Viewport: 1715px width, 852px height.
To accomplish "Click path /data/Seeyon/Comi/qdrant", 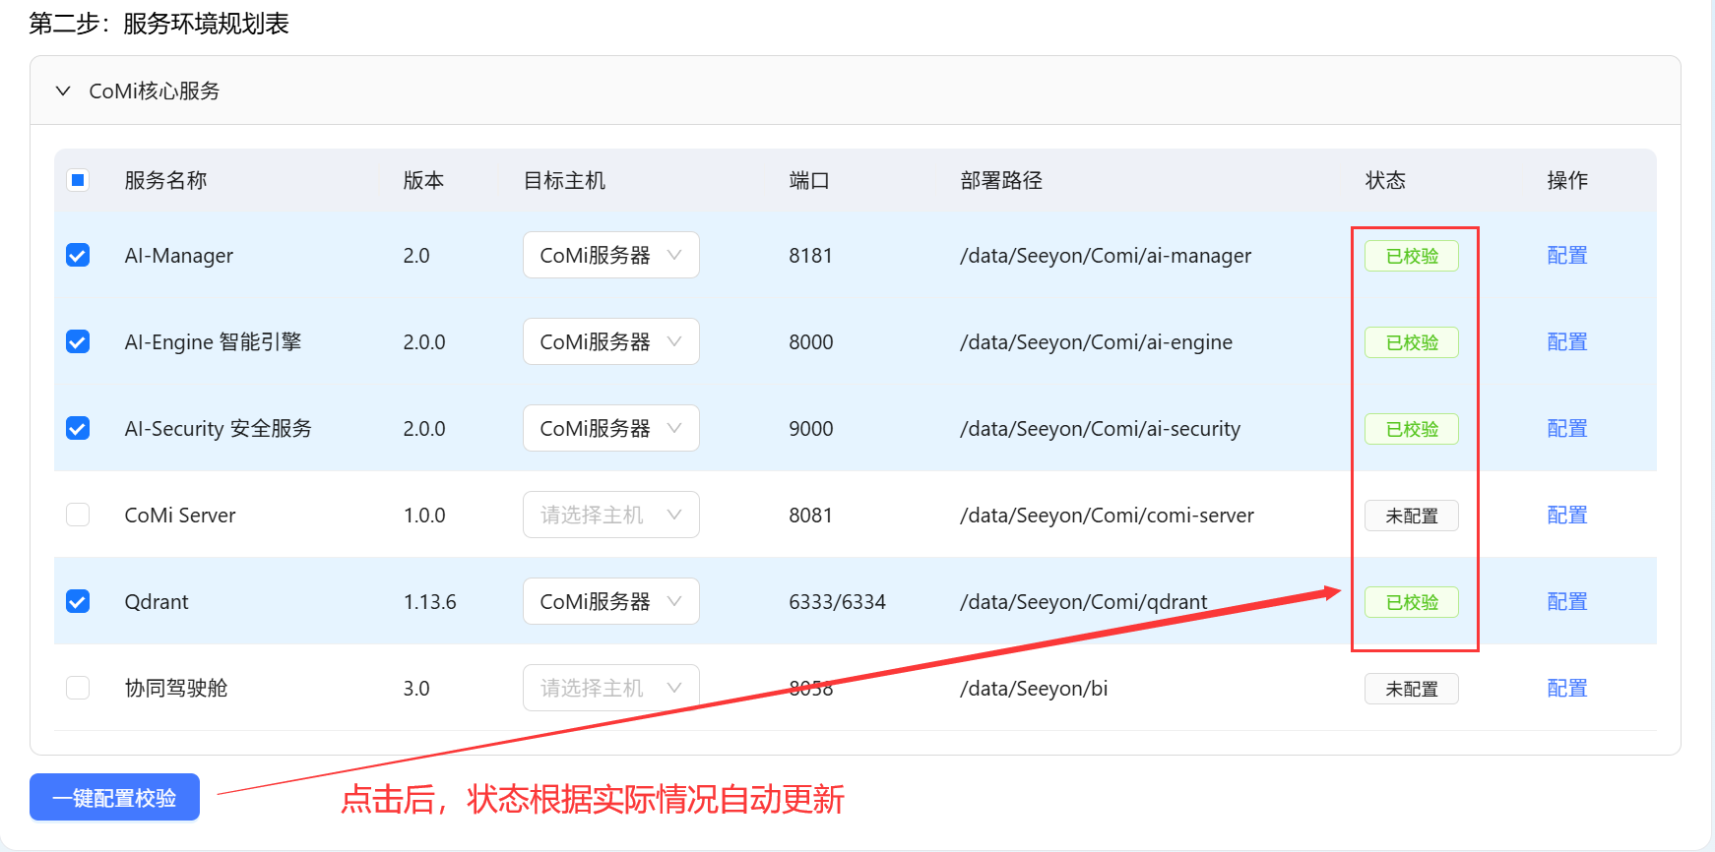I will pos(1084,602).
